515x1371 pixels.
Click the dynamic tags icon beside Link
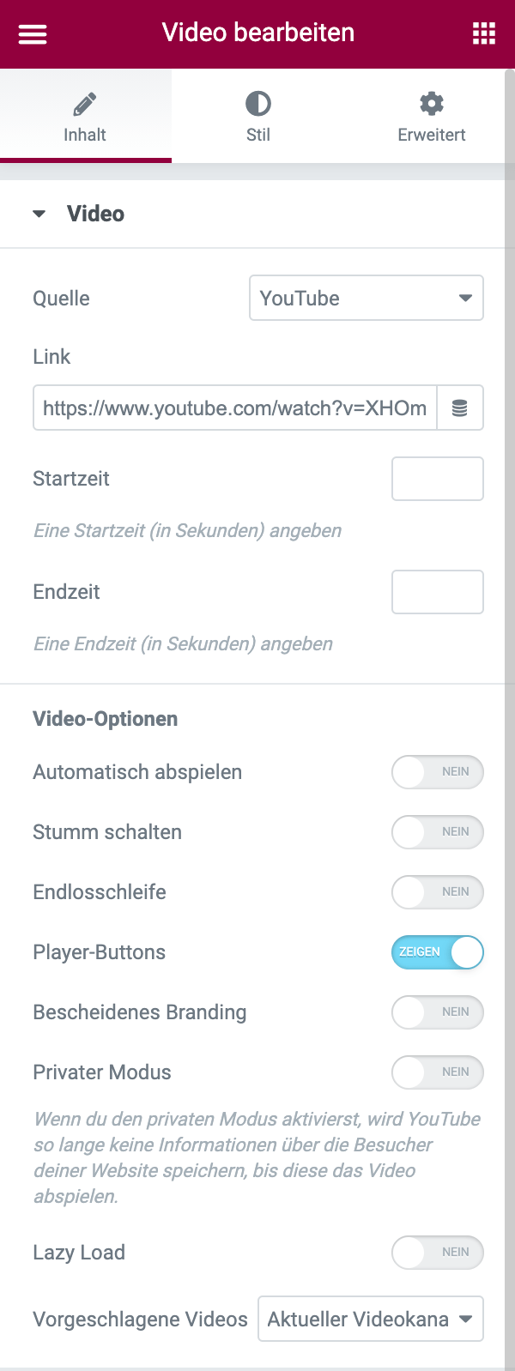pyautogui.click(x=460, y=408)
